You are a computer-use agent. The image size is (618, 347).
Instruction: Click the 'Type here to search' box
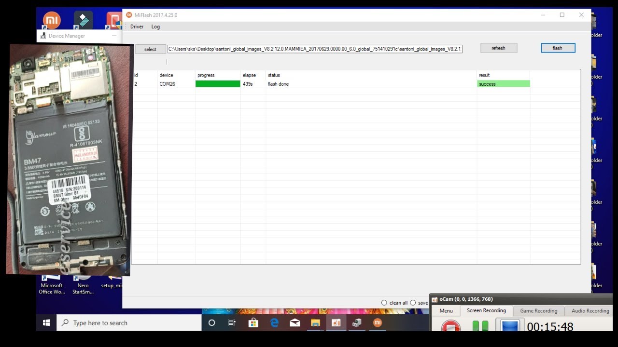[129, 323]
